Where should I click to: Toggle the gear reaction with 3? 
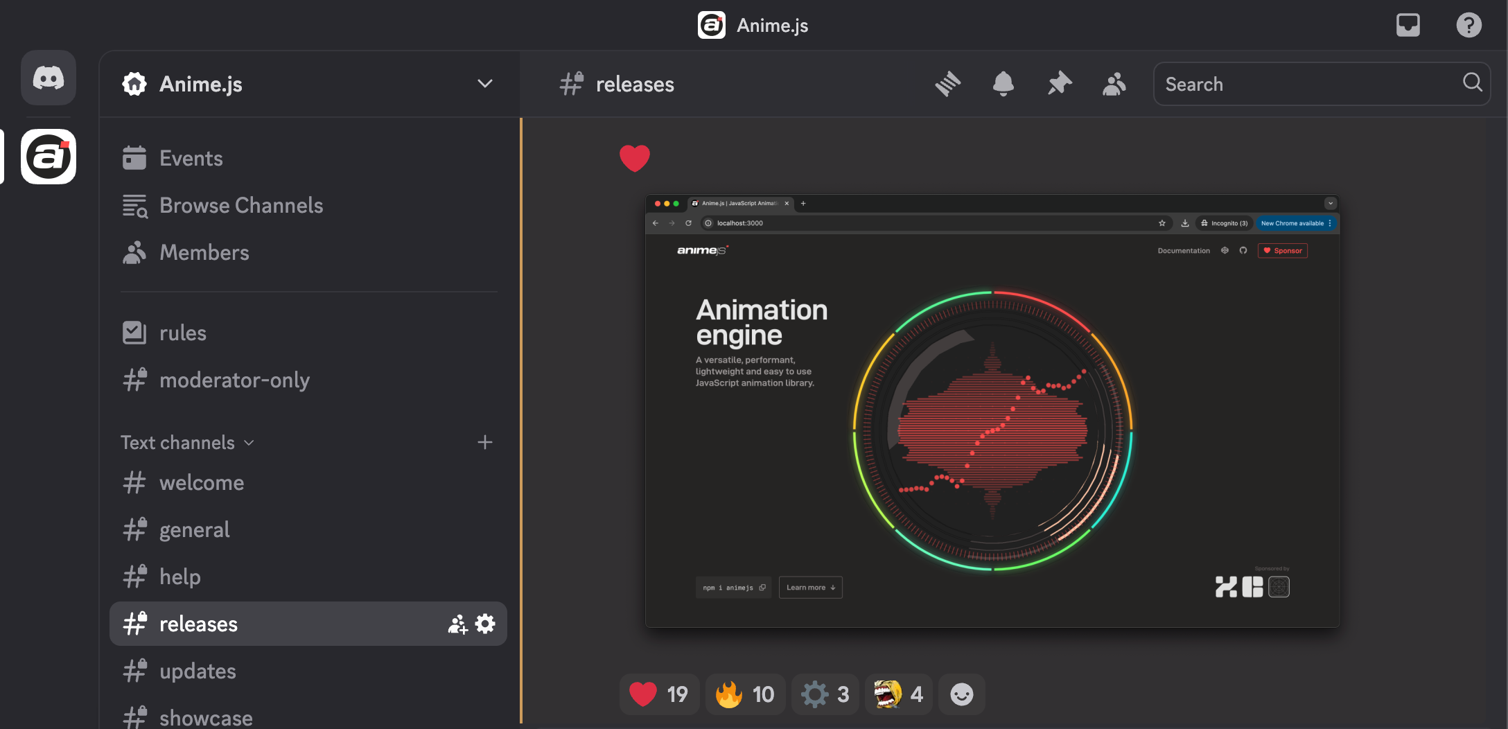[x=825, y=694]
